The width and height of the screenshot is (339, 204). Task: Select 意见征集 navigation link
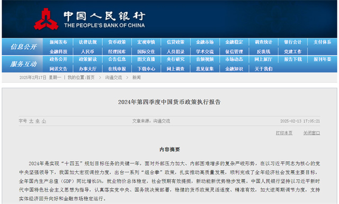(x=205, y=69)
